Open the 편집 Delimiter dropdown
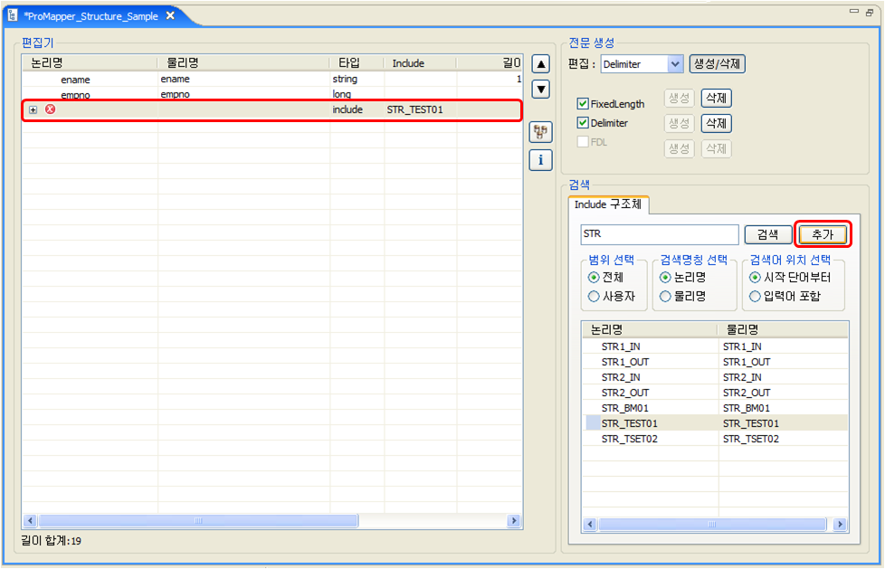885x569 pixels. (x=674, y=63)
